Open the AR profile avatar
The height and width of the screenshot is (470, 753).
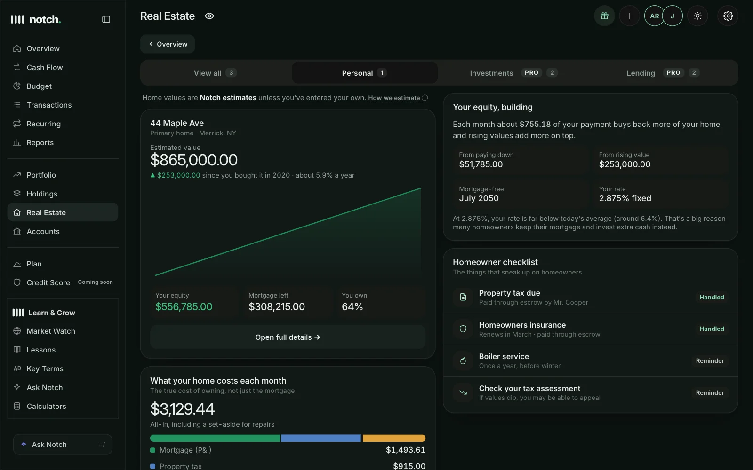tap(654, 16)
